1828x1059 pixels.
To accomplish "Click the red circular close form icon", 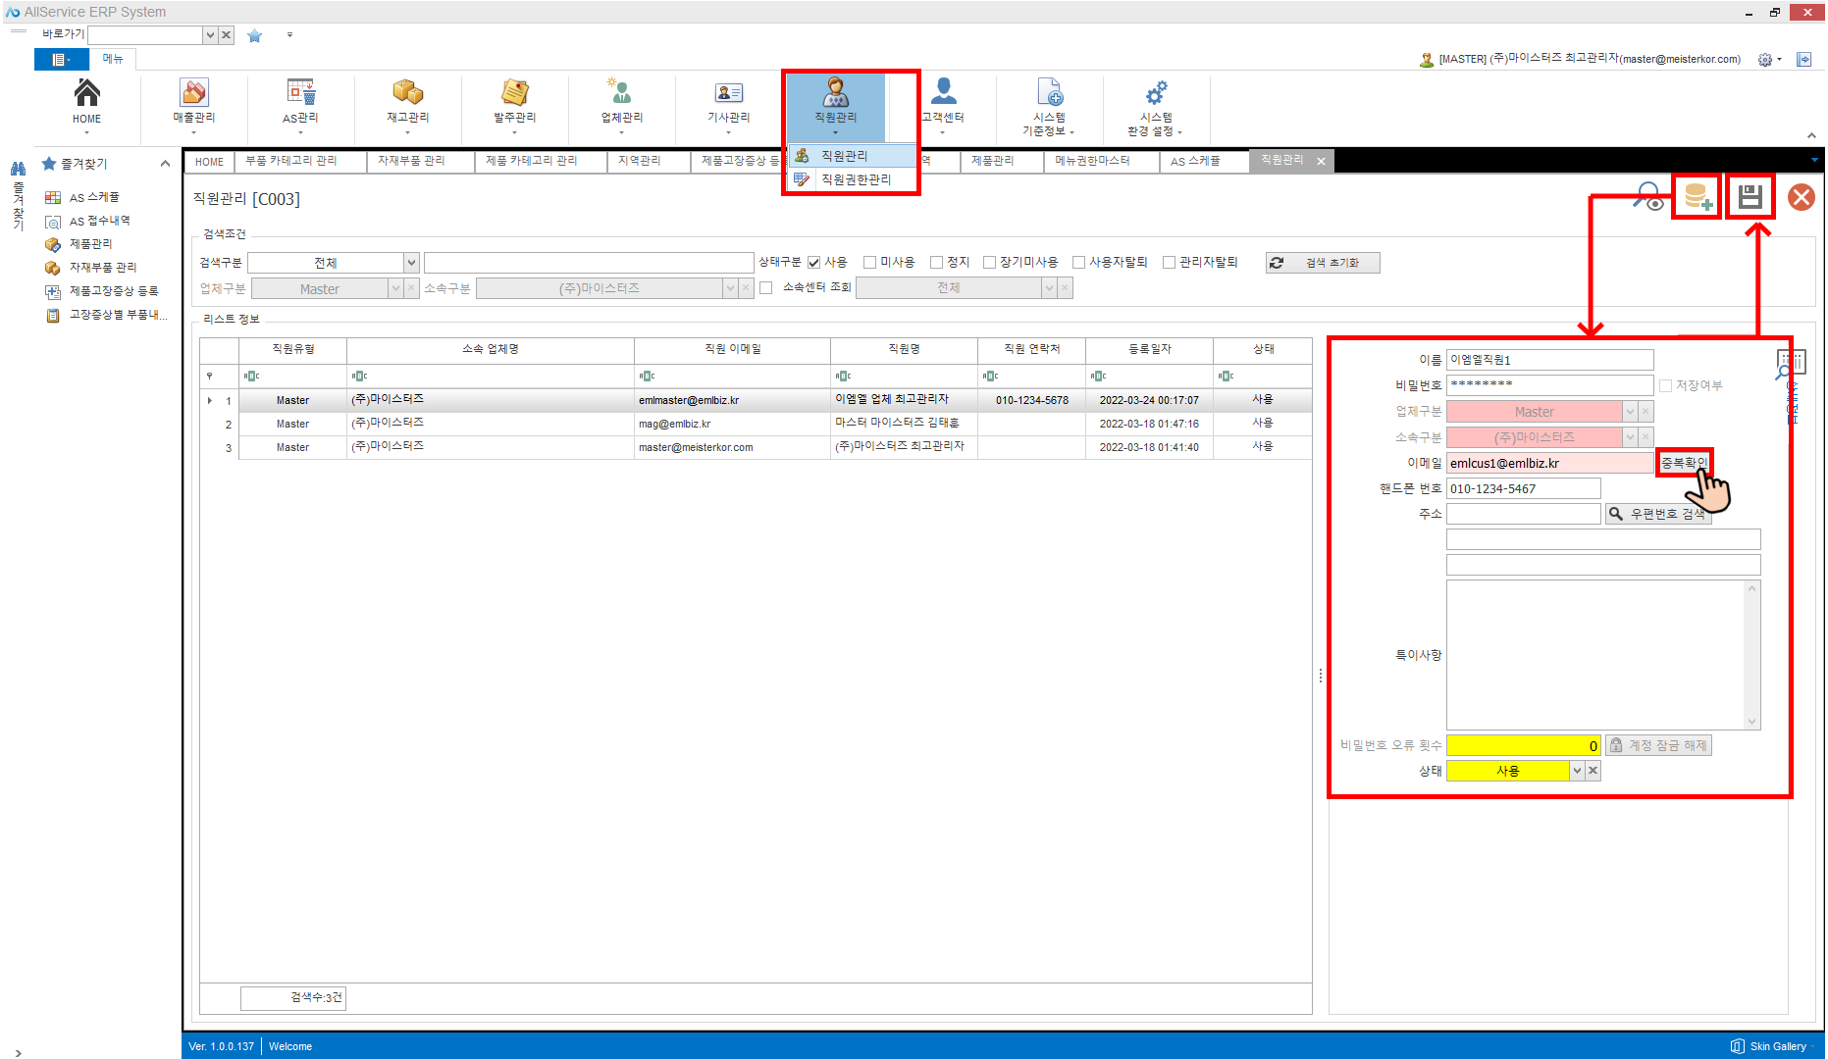I will coord(1802,197).
